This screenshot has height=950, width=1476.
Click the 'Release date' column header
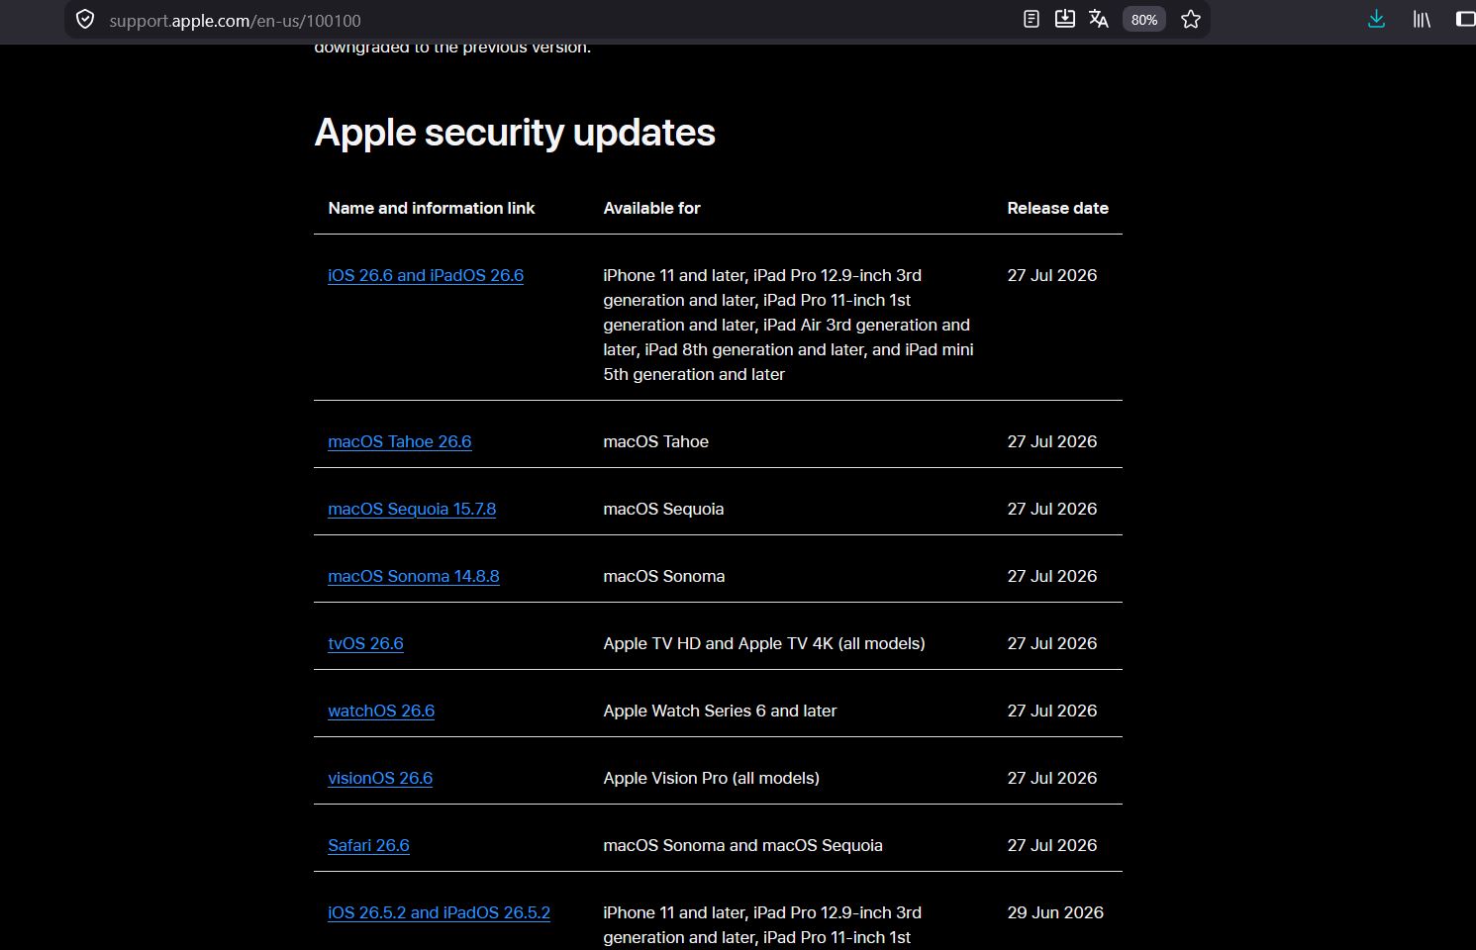point(1057,209)
